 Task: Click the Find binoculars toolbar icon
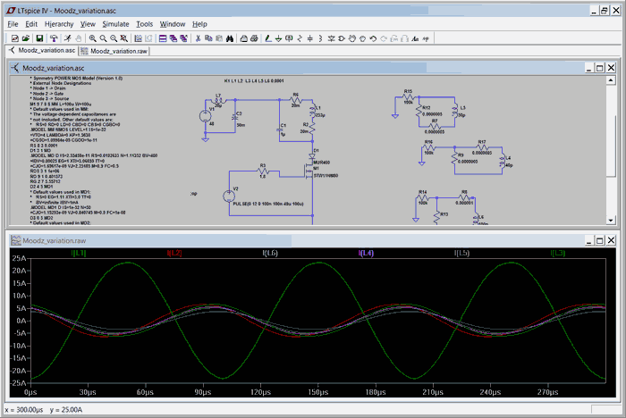pos(230,39)
